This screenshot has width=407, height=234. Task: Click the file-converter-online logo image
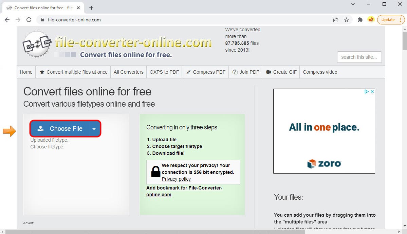click(x=37, y=43)
